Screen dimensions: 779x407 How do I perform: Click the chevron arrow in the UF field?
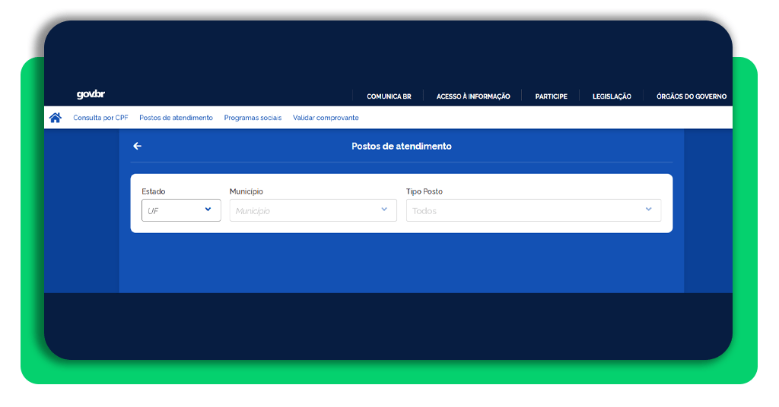[x=208, y=210]
